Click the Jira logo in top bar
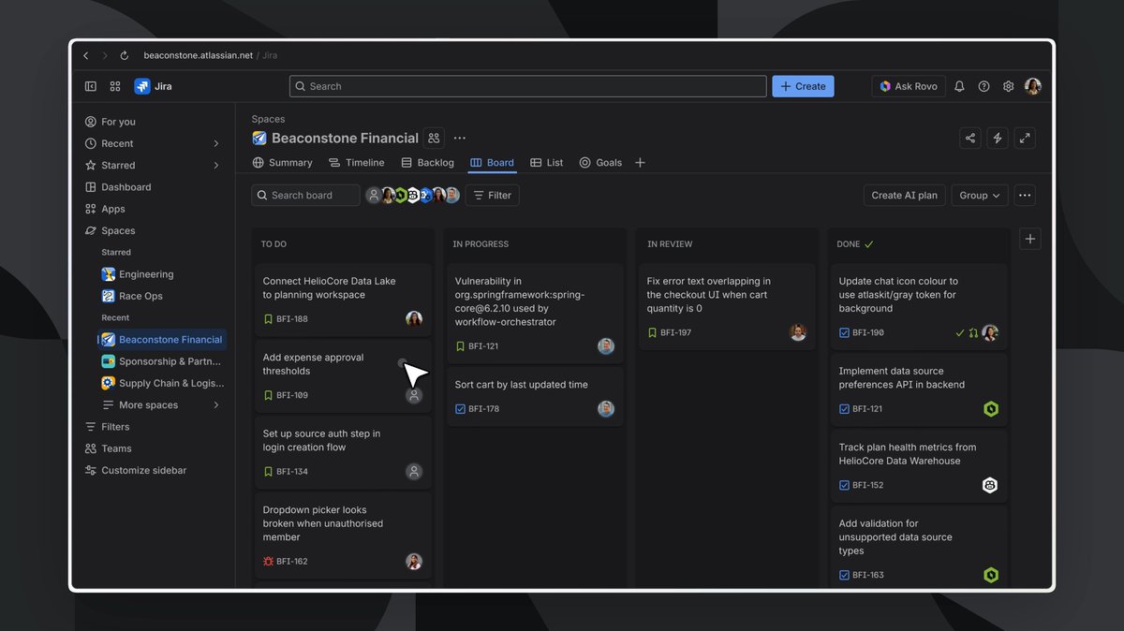Viewport: 1124px width, 631px height. tap(142, 86)
